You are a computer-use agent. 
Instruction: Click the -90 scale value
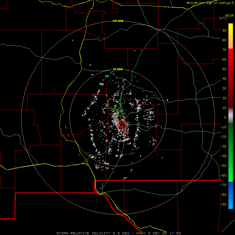pos(223,204)
